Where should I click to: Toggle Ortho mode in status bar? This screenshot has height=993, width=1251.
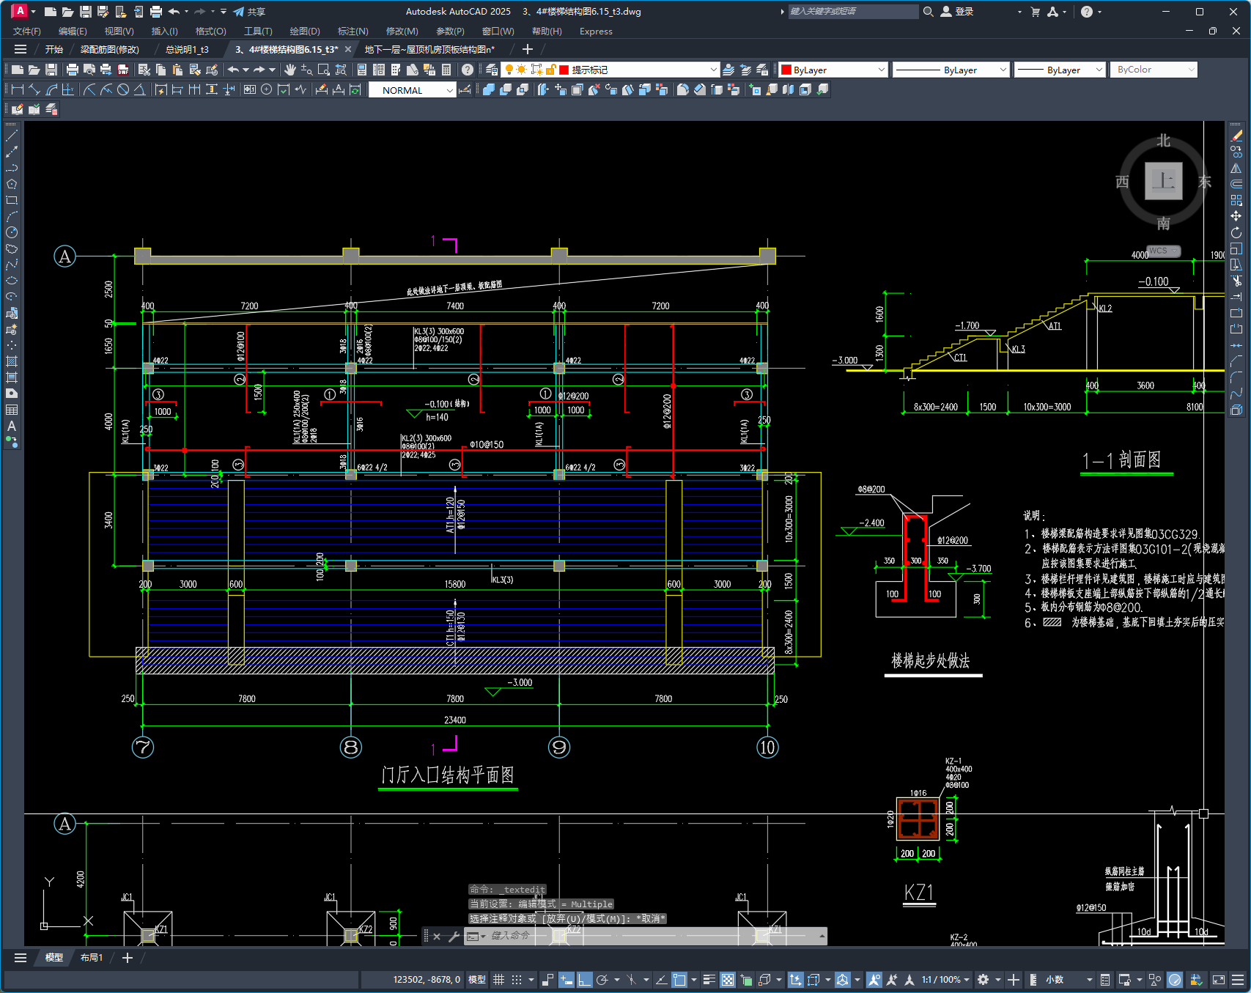(585, 980)
